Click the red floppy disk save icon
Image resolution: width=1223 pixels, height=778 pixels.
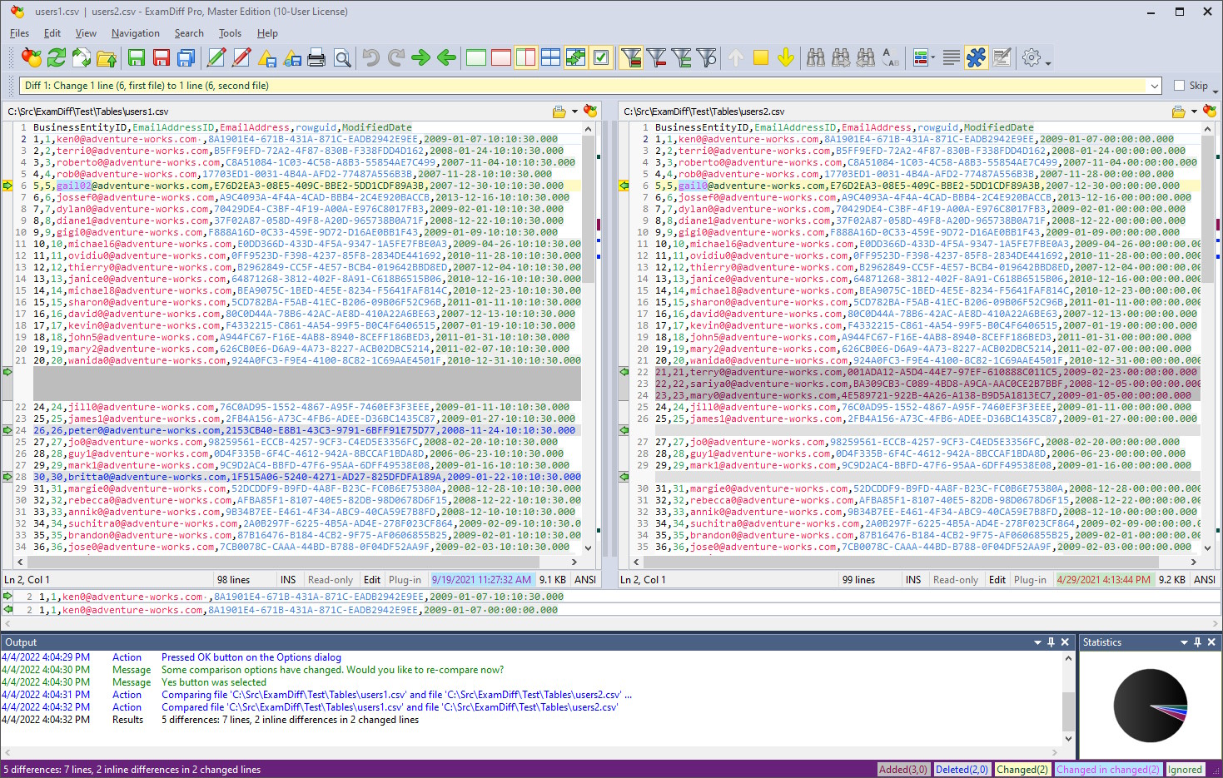[162, 57]
